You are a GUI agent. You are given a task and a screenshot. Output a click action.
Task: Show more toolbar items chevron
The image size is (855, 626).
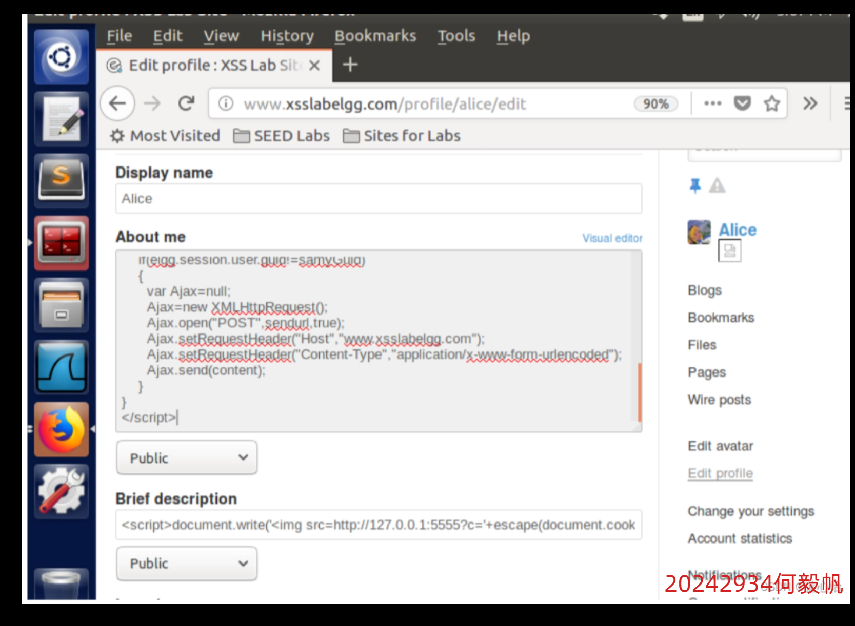pyautogui.click(x=810, y=103)
